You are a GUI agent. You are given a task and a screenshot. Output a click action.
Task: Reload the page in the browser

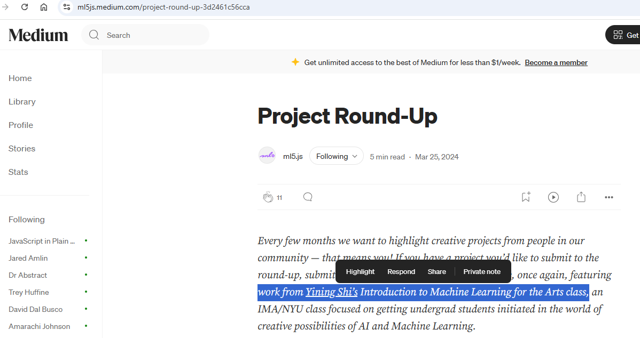25,7
